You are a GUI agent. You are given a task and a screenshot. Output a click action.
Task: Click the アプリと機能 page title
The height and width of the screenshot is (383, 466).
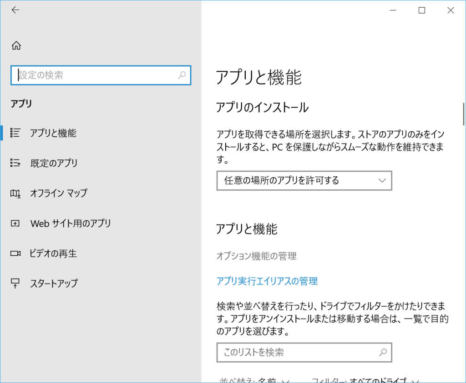(258, 77)
